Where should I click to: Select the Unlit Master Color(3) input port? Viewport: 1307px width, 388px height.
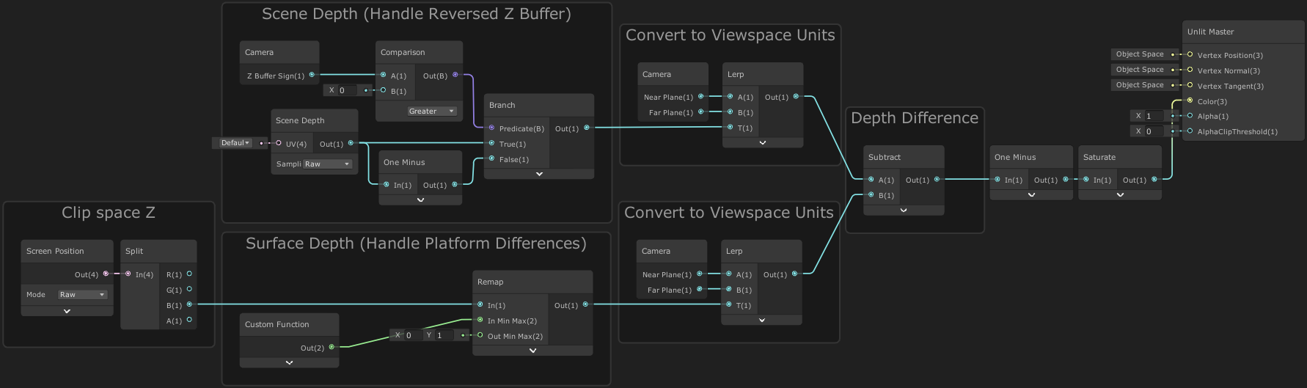pyautogui.click(x=1190, y=100)
